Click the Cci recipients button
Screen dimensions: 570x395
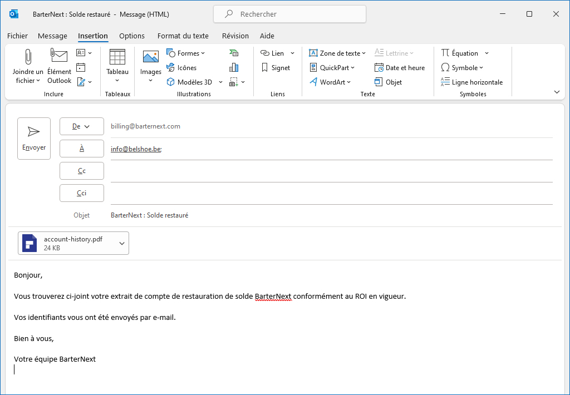[x=82, y=193]
